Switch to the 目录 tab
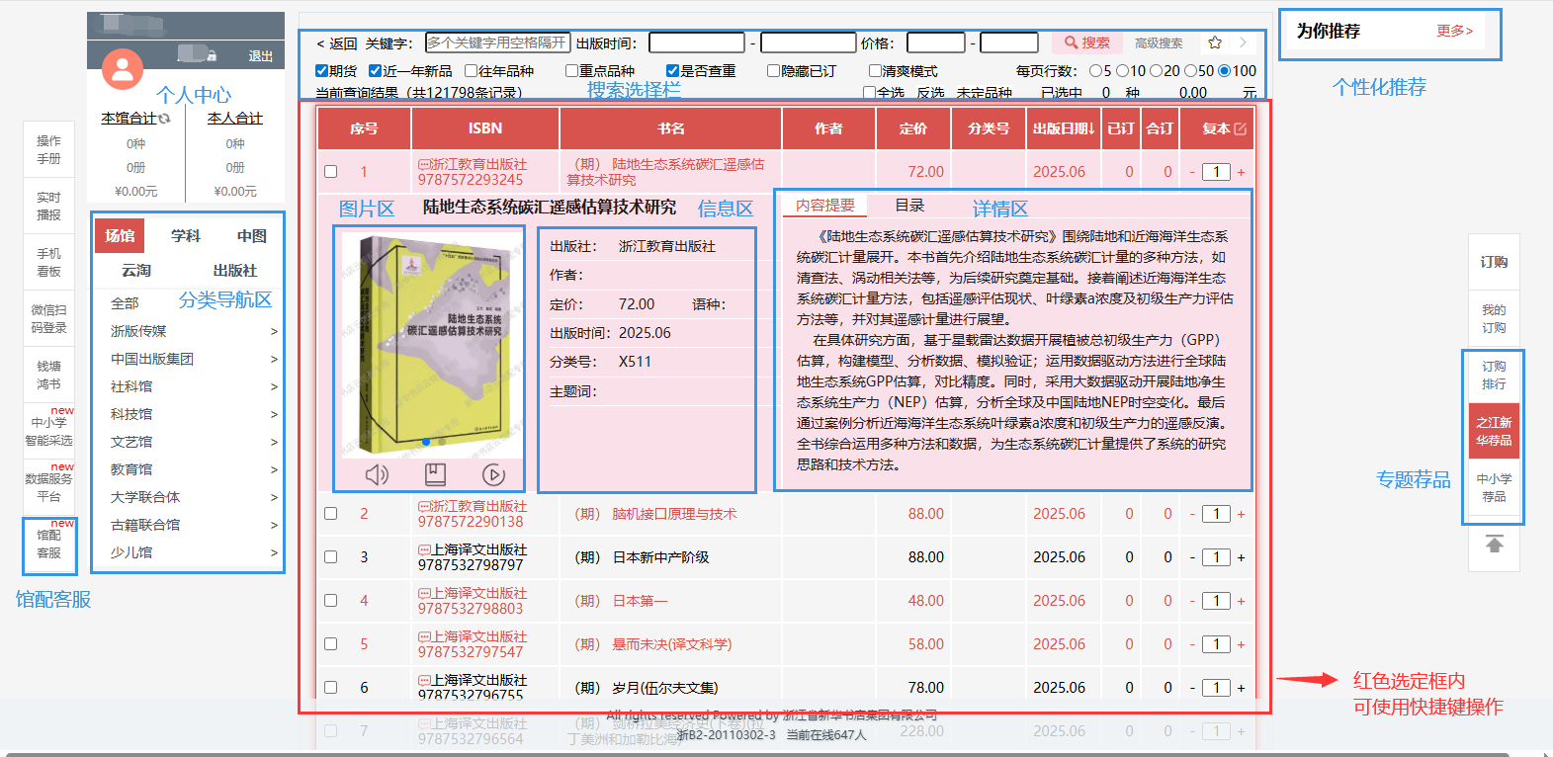This screenshot has width=1553, height=757. click(909, 206)
